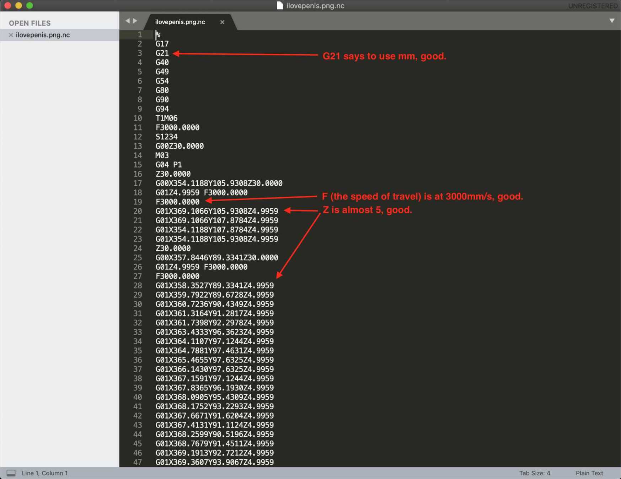Viewport: 621px width, 479px height.
Task: Click line G01X358.3527Y89.3341Z4.9959
Action: pos(215,286)
